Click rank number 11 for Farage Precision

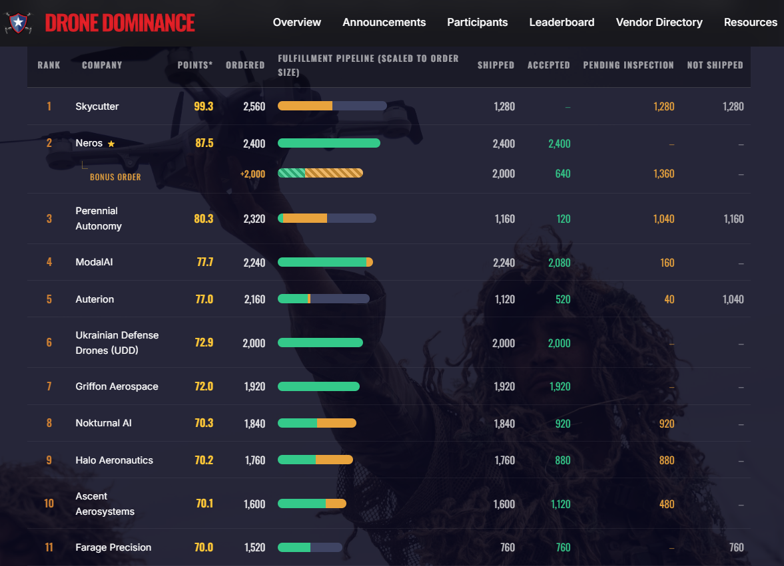pyautogui.click(x=49, y=547)
